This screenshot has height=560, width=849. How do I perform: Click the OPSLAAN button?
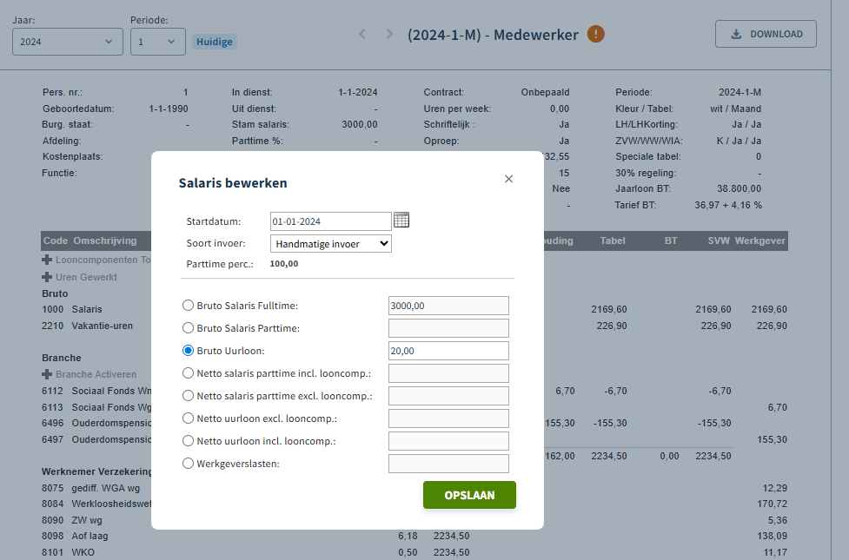(x=469, y=495)
